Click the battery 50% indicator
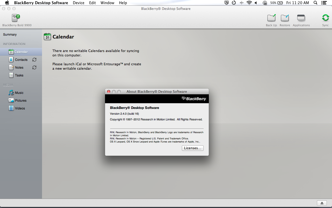 277,3
